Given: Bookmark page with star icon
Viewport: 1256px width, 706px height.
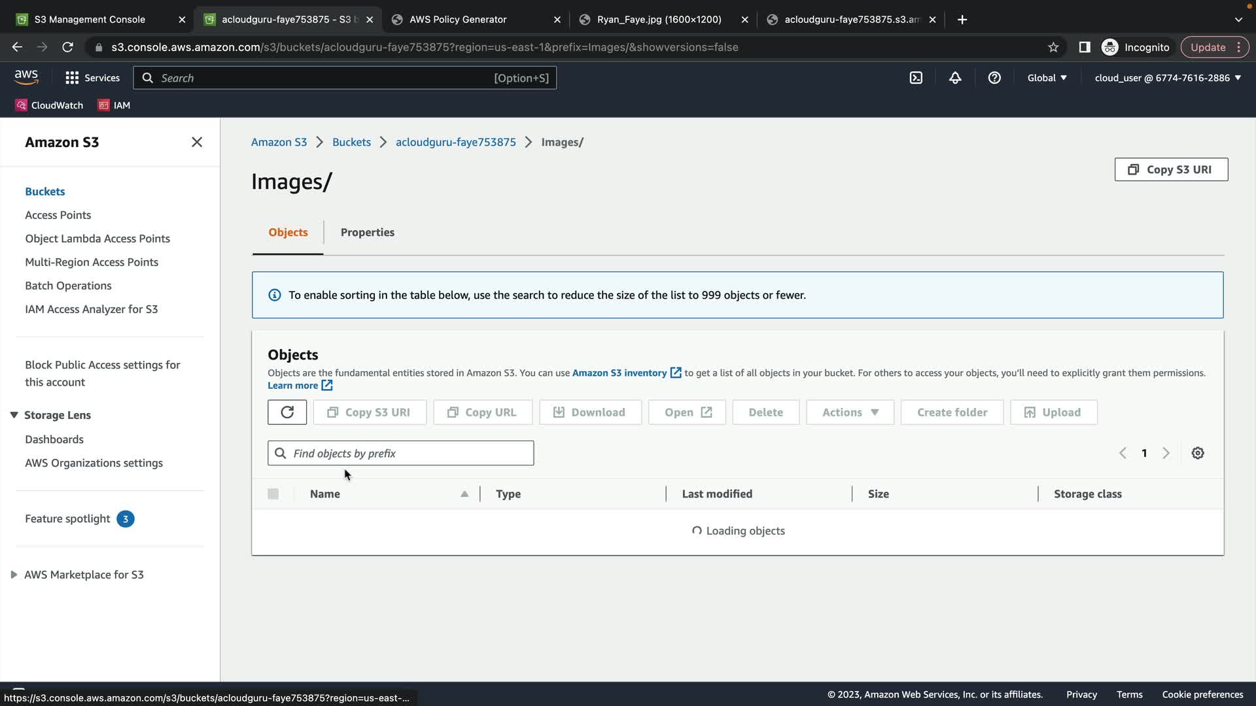Looking at the screenshot, I should [x=1053, y=47].
